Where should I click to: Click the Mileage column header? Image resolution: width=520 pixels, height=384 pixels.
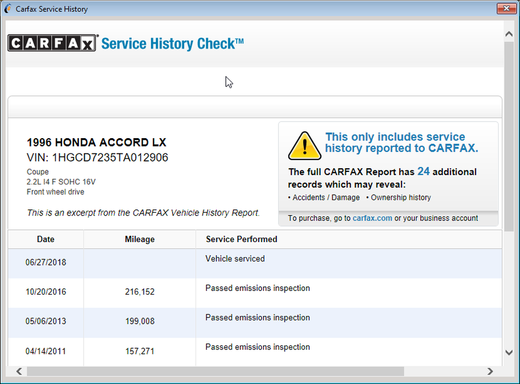tap(139, 239)
